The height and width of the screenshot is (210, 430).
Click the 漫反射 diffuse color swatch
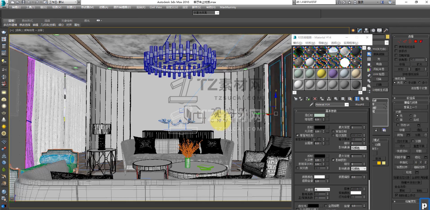point(319,115)
